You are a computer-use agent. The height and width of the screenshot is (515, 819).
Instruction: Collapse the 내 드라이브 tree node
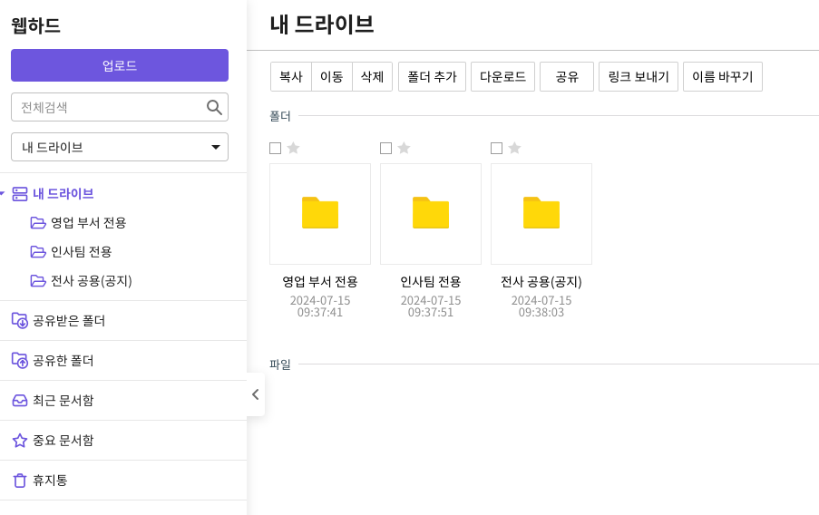[x=3, y=193]
